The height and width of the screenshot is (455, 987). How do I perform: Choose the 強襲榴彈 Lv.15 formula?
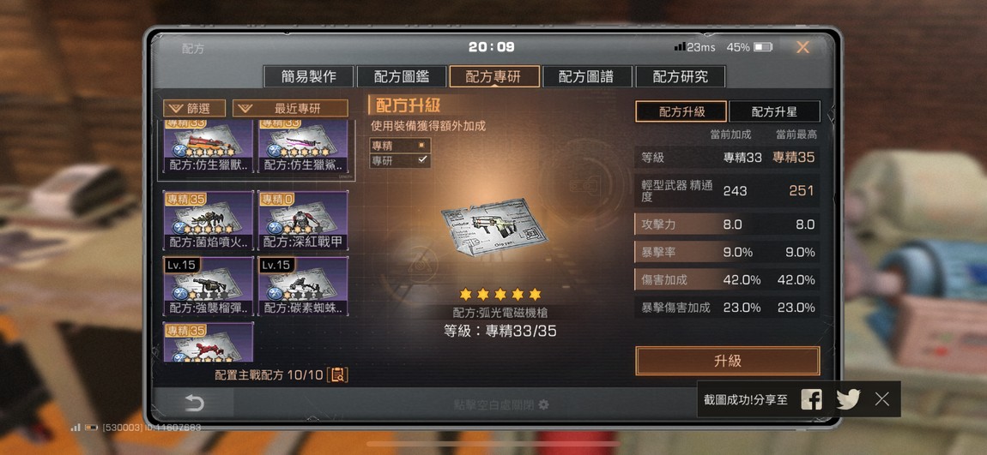pos(209,286)
